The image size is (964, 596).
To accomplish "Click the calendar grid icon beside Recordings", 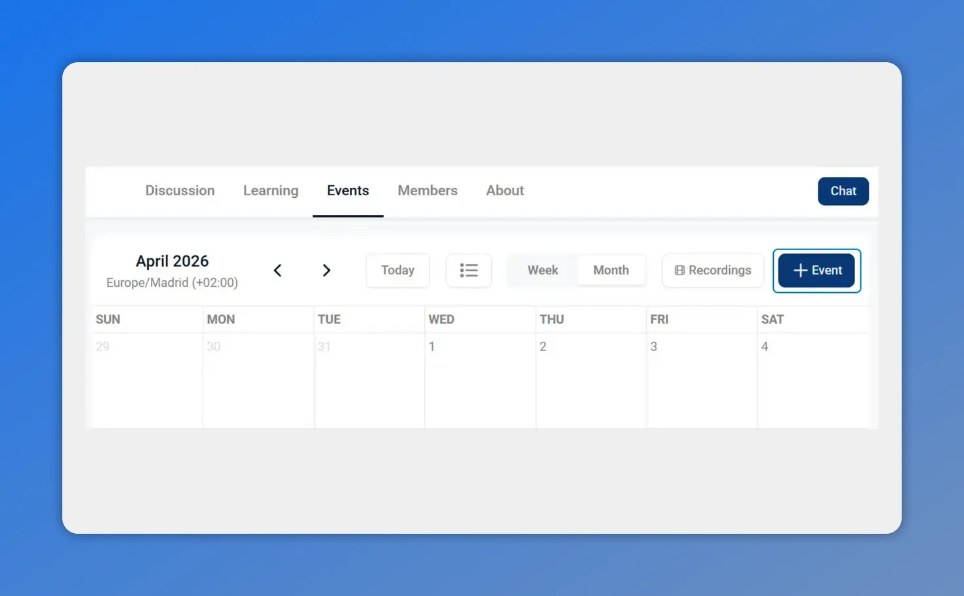I will pos(680,270).
